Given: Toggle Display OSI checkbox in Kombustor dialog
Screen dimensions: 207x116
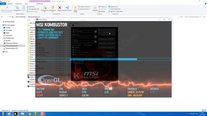Looking at the screenshot, I should (x=73, y=50).
